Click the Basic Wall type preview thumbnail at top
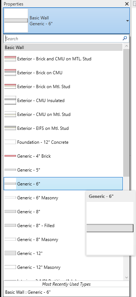 tap(16, 20)
